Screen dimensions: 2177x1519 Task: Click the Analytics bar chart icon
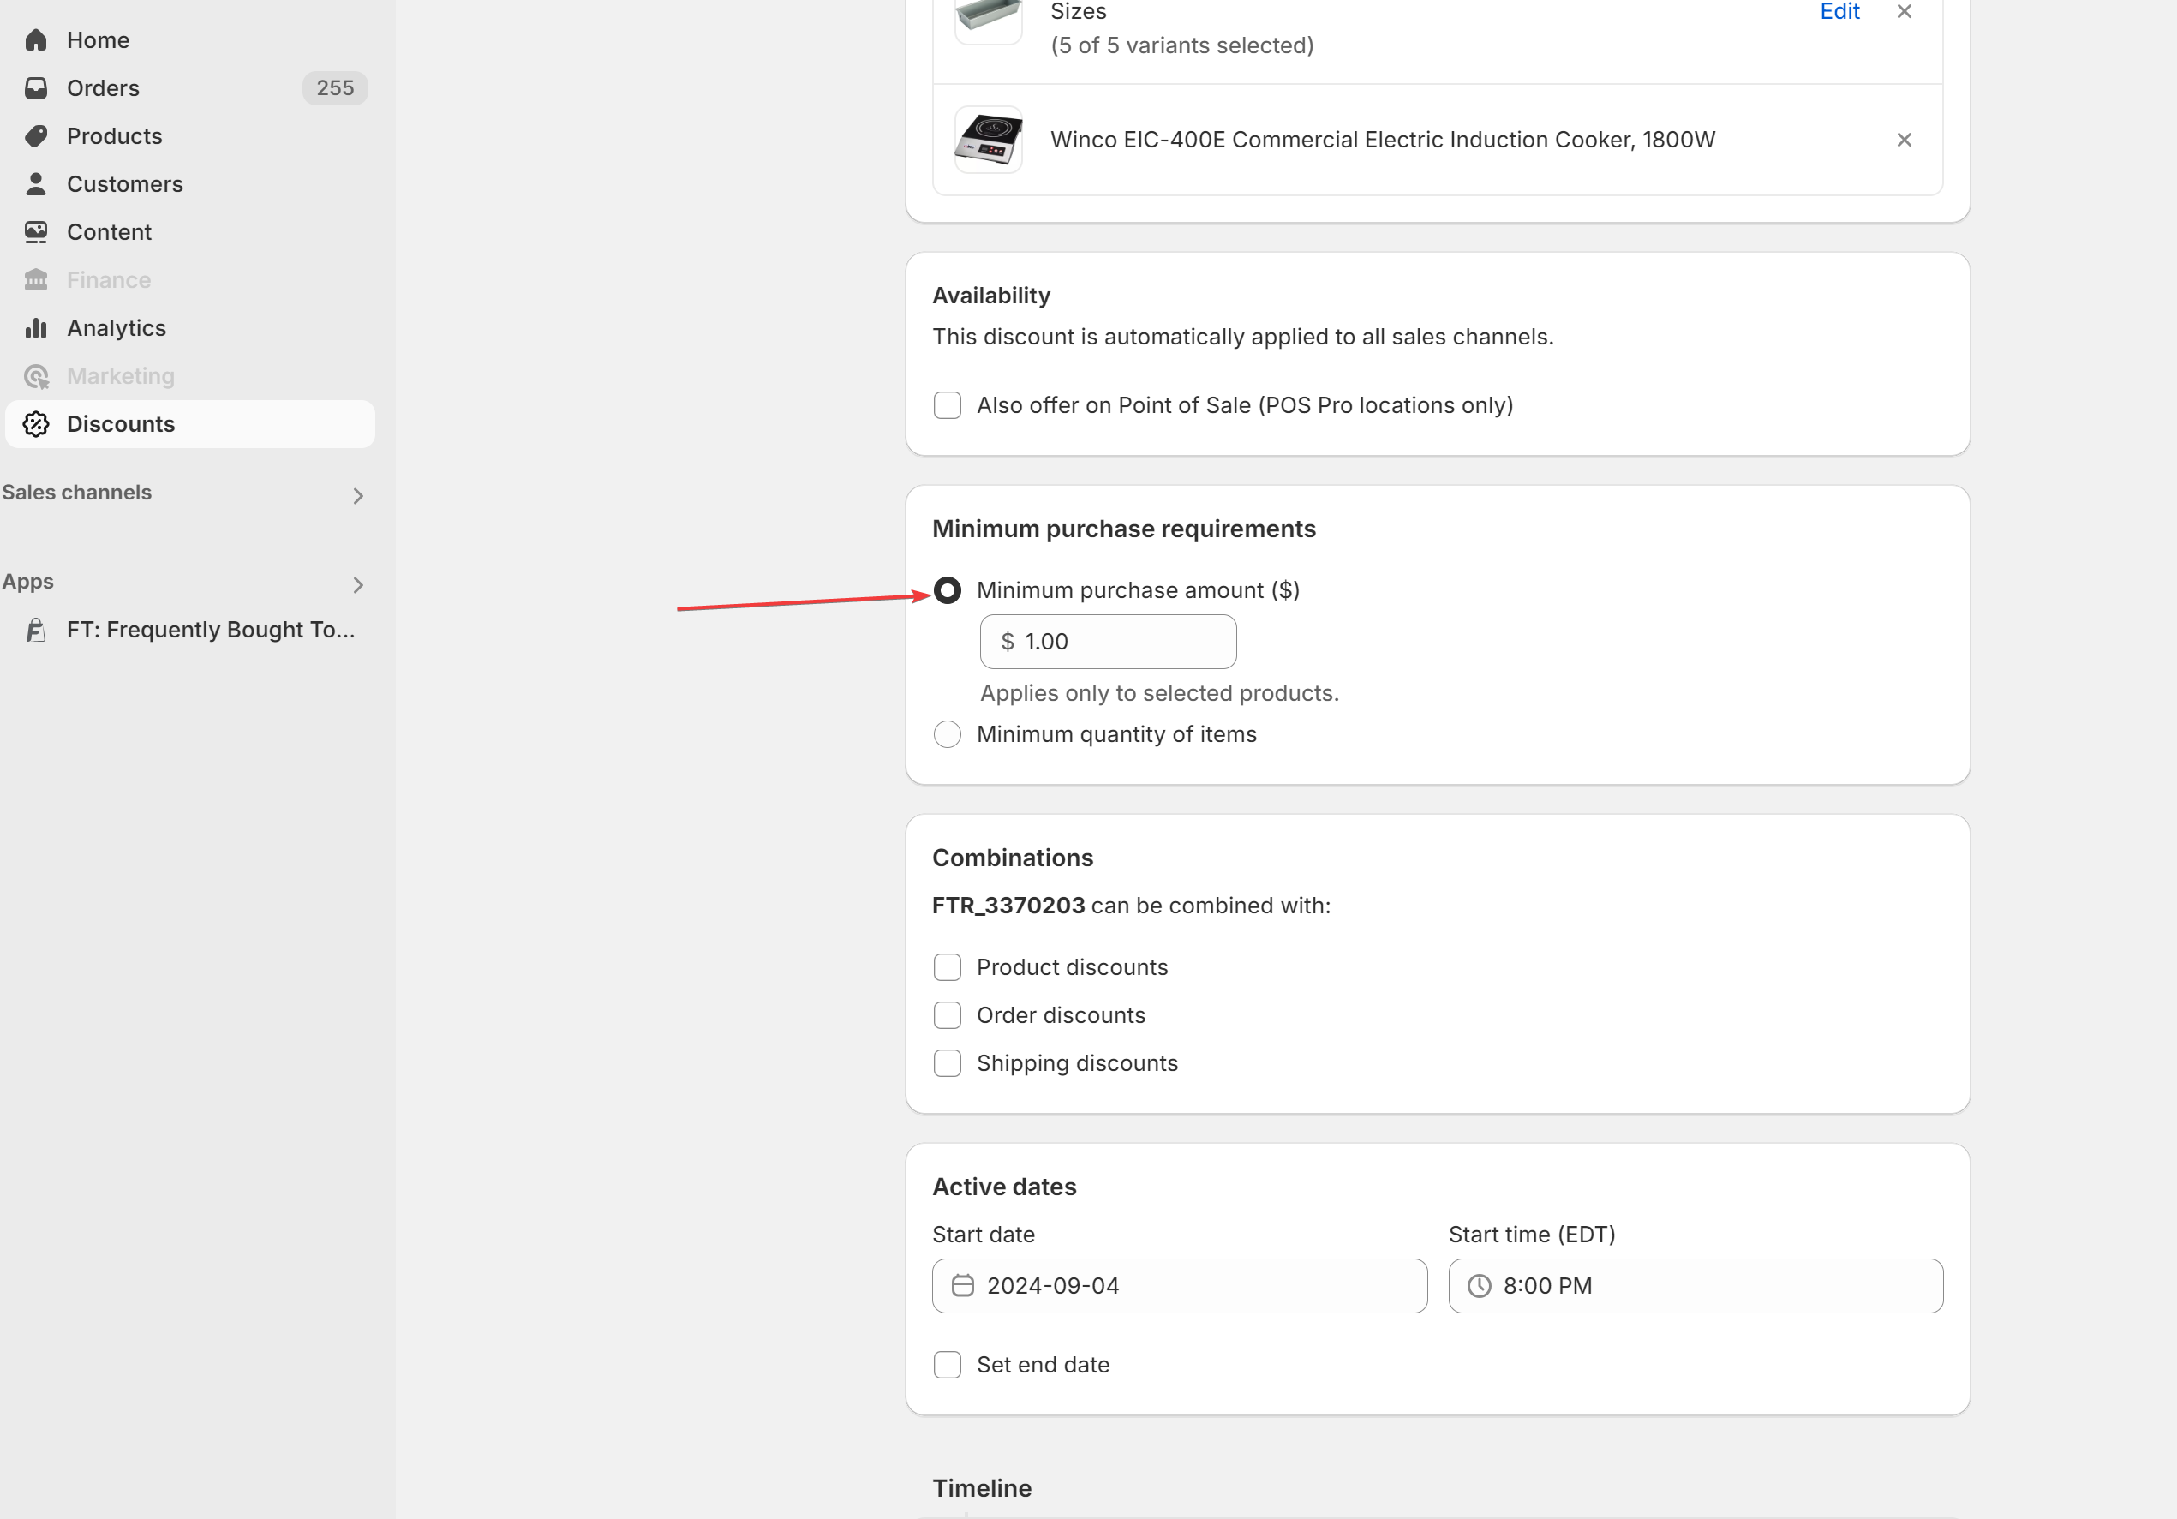[36, 328]
